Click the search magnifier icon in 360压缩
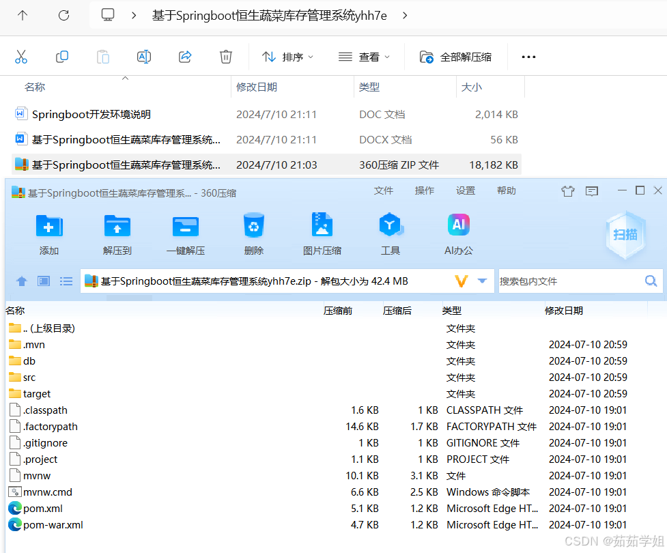The image size is (667, 553). 651,281
